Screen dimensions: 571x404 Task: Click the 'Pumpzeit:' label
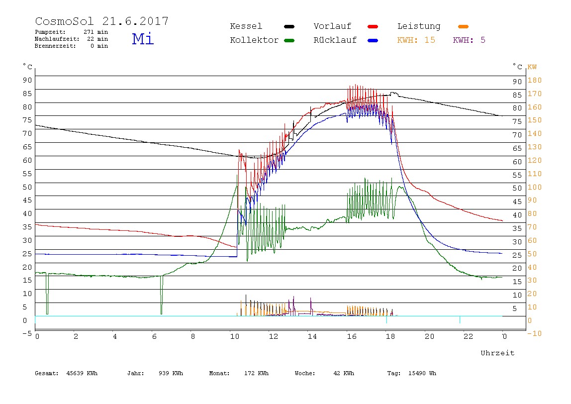[x=50, y=32]
